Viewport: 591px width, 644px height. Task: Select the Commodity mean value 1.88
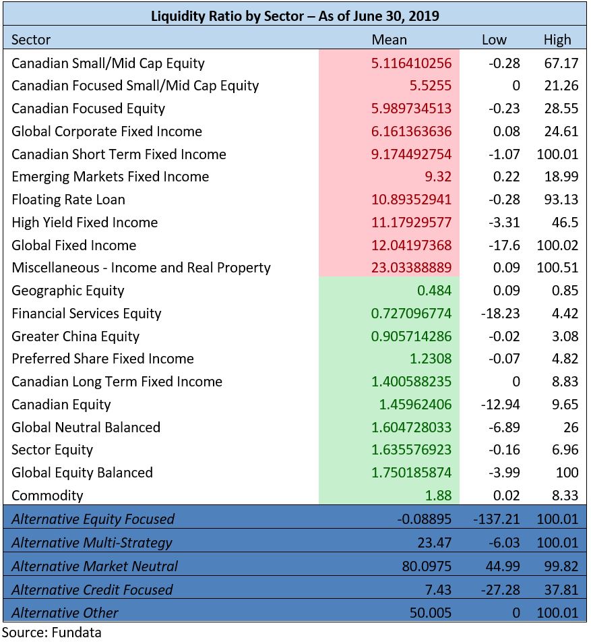[437, 496]
